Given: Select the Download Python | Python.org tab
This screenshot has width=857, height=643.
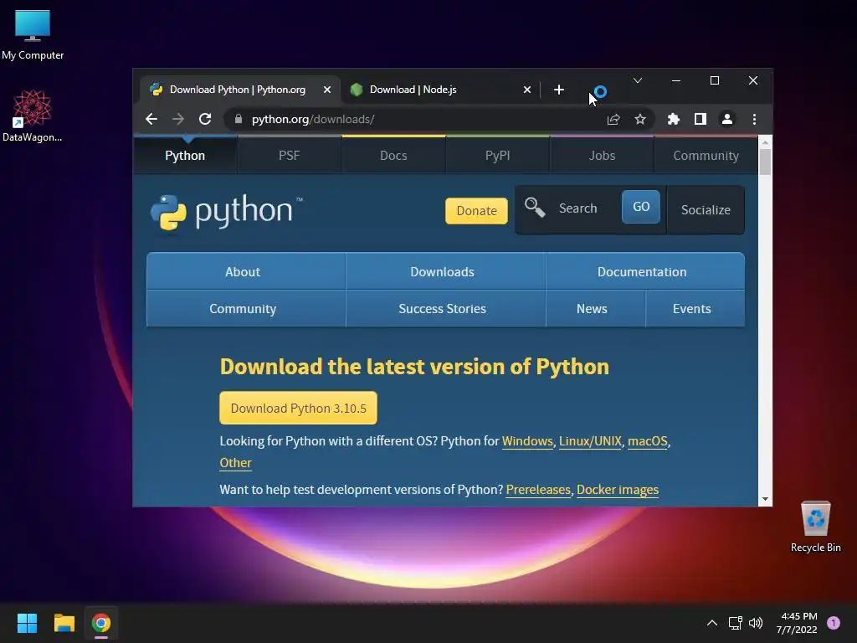Looking at the screenshot, I should coord(240,90).
